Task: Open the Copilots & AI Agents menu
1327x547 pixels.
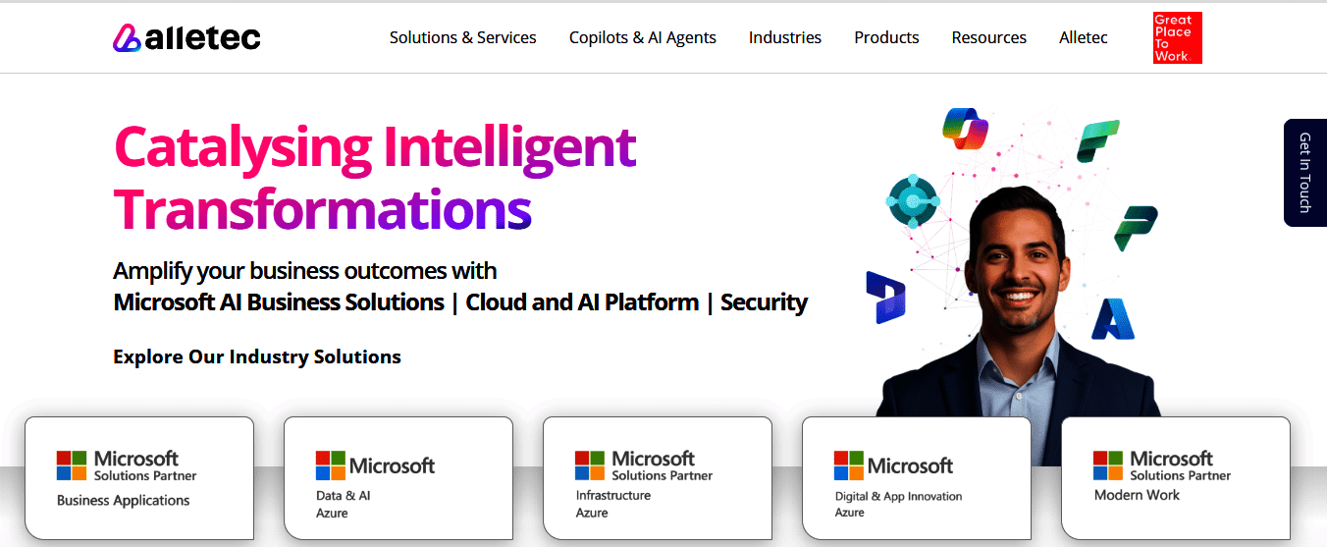Action: pos(642,38)
